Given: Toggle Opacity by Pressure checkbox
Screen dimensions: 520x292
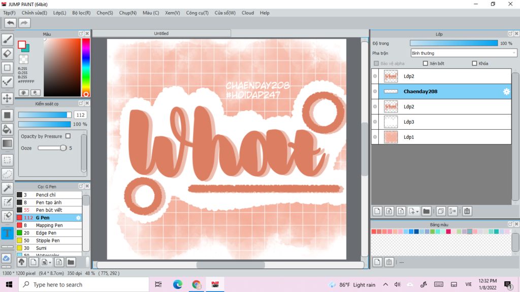Looking at the screenshot, I should pyautogui.click(x=68, y=136).
